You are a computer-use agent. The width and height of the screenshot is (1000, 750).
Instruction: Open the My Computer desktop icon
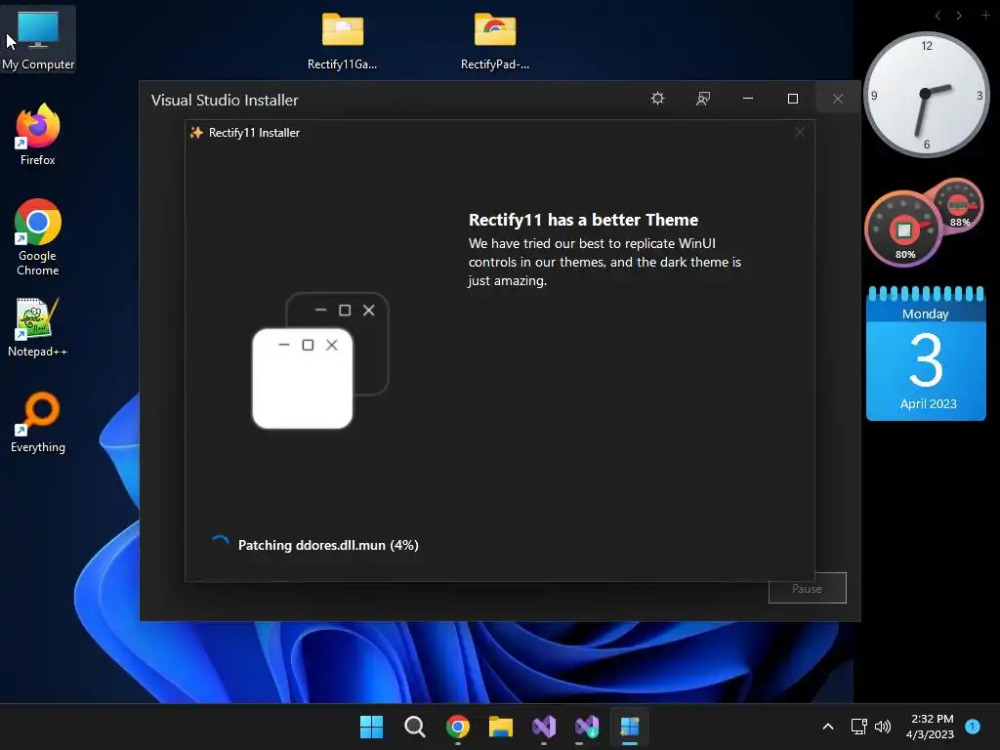[38, 39]
